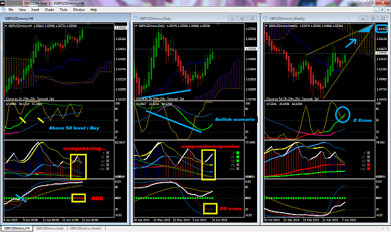Close the GBPUSDmicro,Weekly chart window
The height and width of the screenshot is (232, 391).
tap(383, 18)
